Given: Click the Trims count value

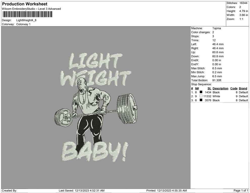Looking at the screenshot, I should [214, 40].
